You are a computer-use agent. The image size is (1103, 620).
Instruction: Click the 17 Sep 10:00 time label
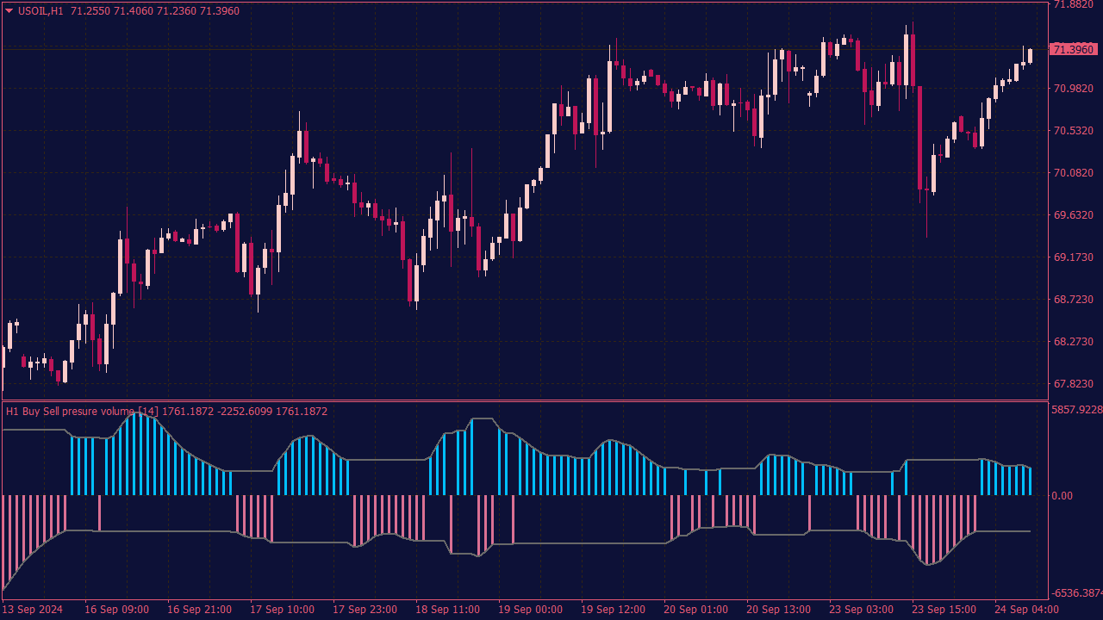[x=282, y=610]
